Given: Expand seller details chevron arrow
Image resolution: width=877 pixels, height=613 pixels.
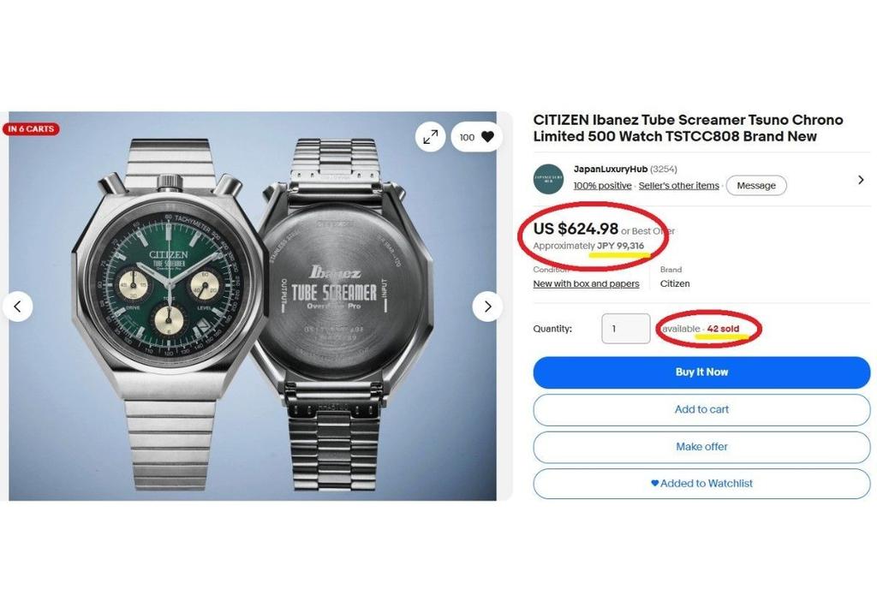Looking at the screenshot, I should 861,180.
